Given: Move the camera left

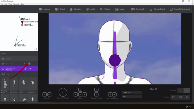Looking at the screenshot, I should (75, 94).
